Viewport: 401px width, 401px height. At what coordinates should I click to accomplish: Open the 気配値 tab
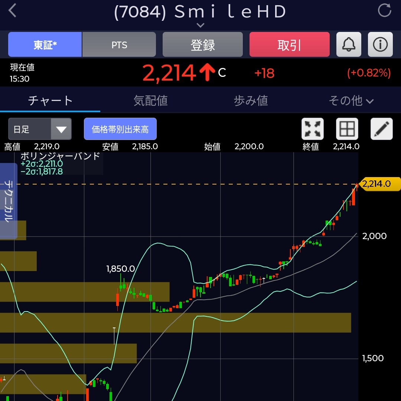pyautogui.click(x=150, y=101)
